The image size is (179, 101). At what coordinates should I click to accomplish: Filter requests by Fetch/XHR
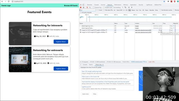pos(119,10)
